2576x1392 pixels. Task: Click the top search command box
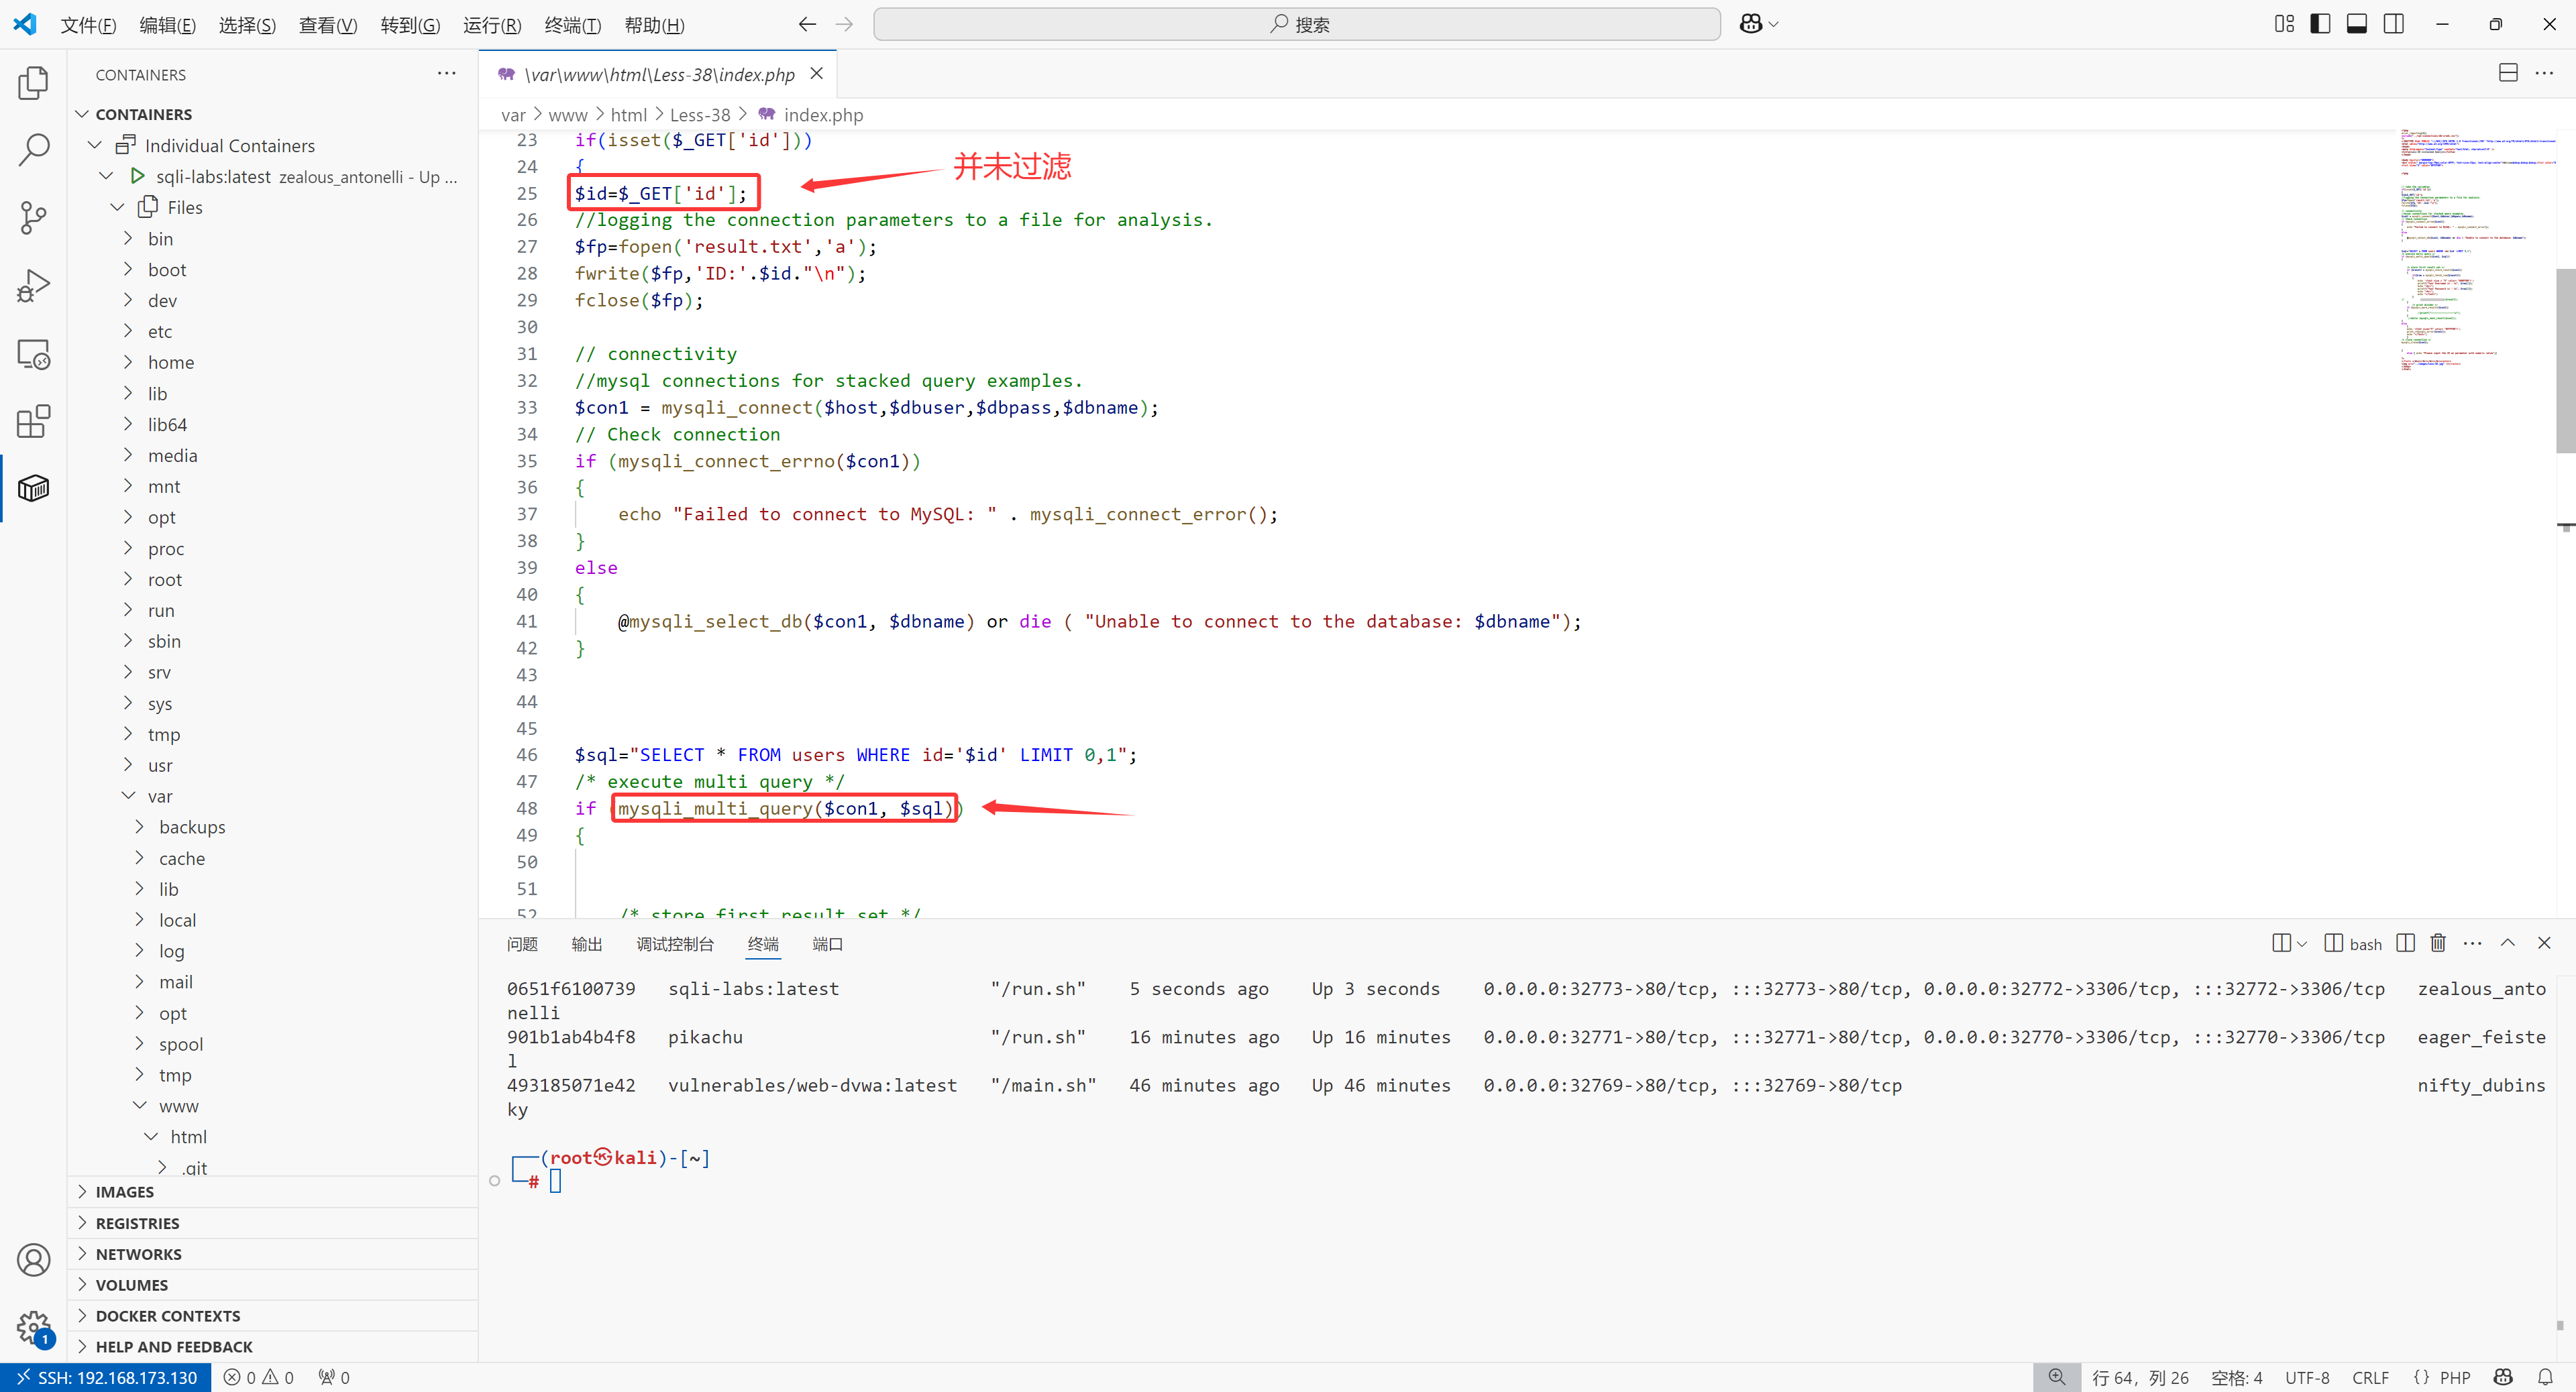click(x=1296, y=24)
